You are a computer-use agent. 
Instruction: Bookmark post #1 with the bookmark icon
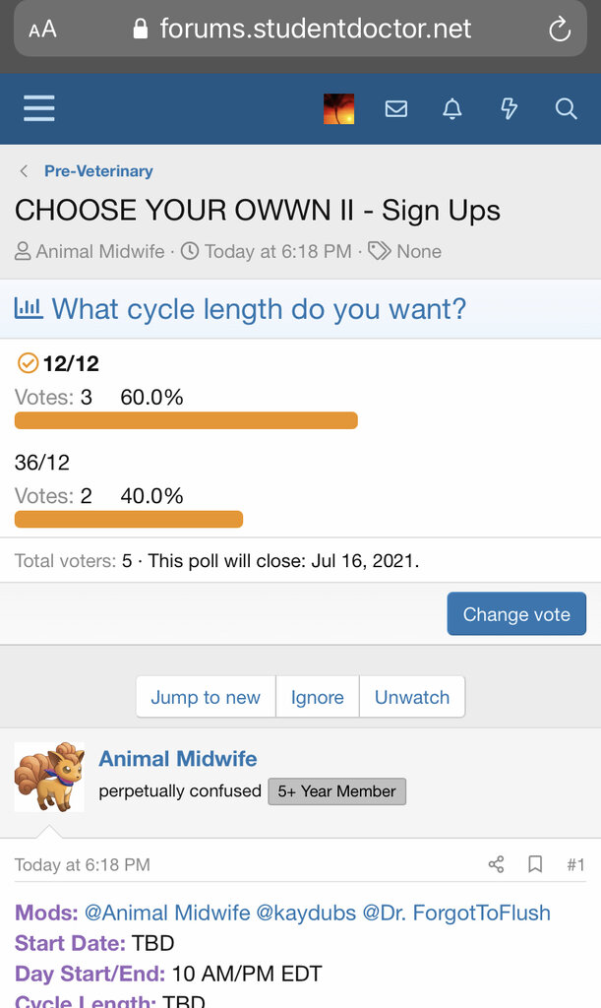pyautogui.click(x=535, y=864)
